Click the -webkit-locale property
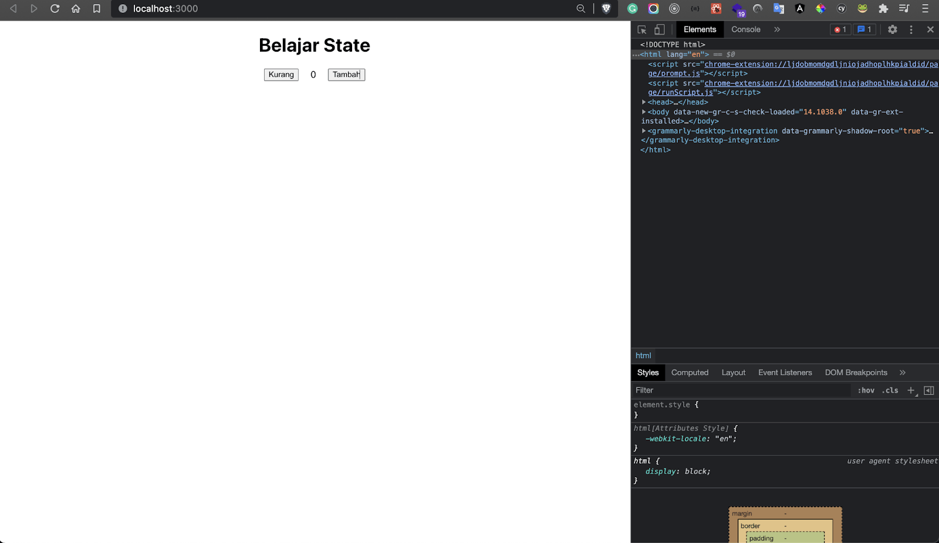 [x=676, y=439]
